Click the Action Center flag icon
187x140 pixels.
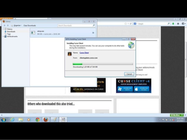(163, 120)
